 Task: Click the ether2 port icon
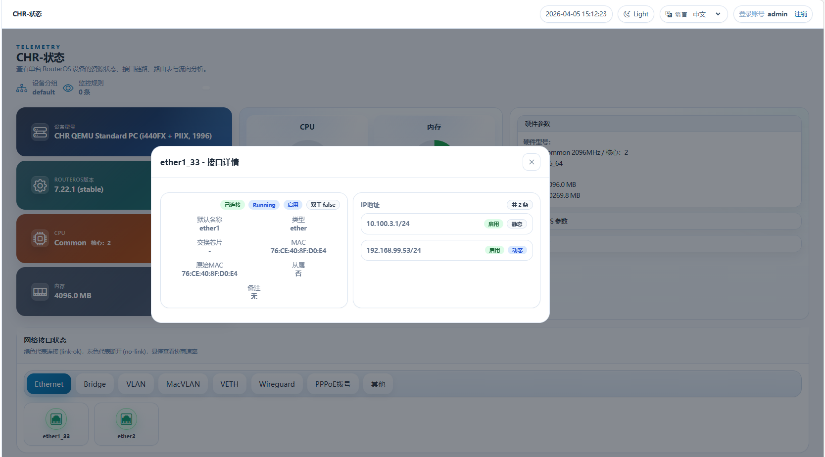126,419
